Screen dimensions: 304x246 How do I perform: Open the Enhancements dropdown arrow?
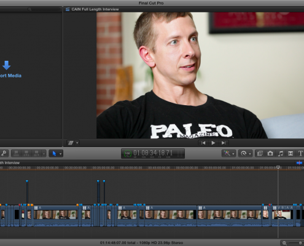(233, 154)
